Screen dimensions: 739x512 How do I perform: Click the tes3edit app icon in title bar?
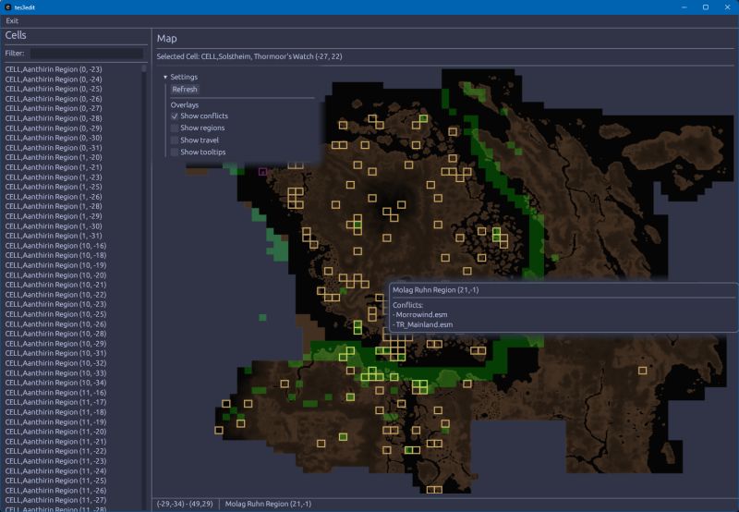pyautogui.click(x=7, y=7)
